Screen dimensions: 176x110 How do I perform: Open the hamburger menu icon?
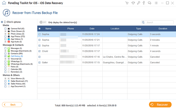point(156,3)
